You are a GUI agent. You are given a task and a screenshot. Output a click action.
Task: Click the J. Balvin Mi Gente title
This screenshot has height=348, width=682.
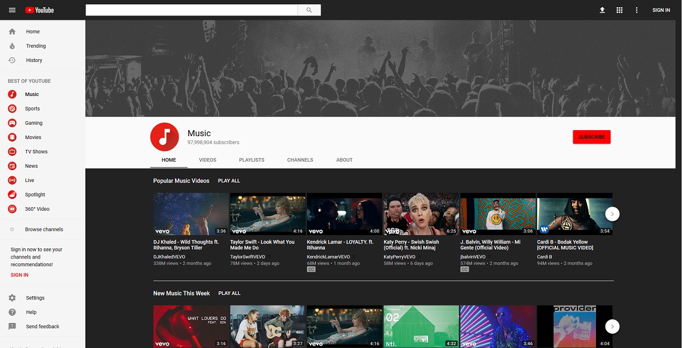[491, 245]
